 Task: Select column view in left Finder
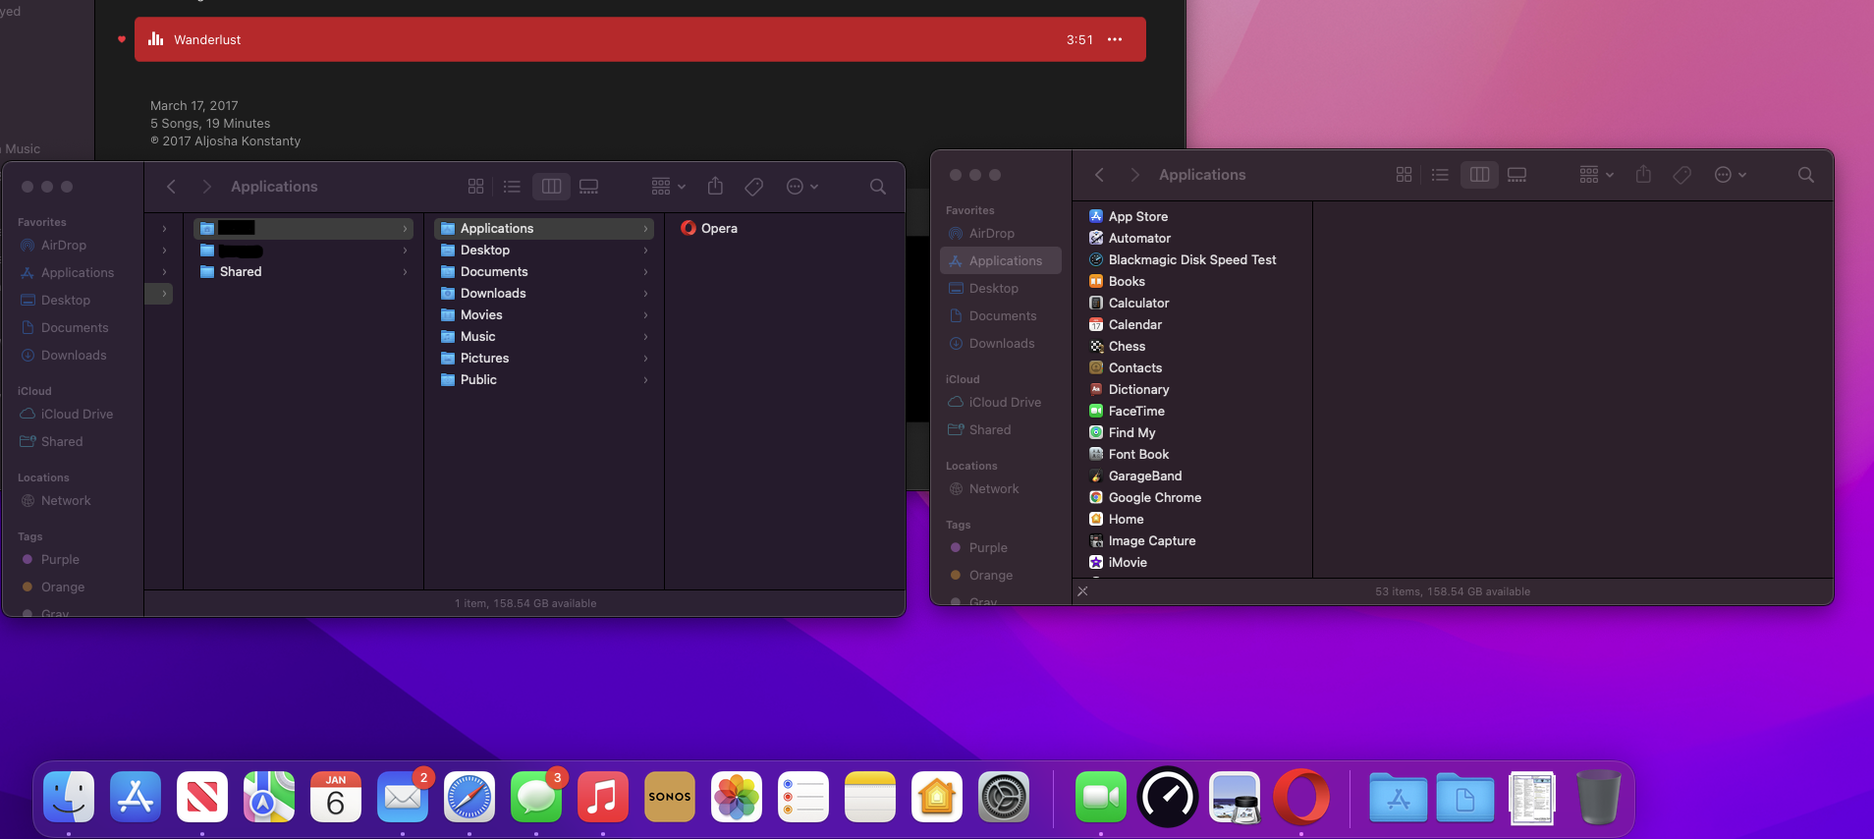click(x=551, y=187)
